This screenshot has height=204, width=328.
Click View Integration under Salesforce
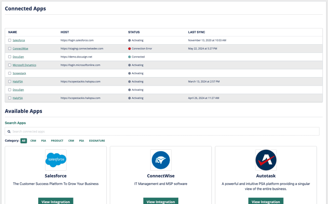click(56, 201)
